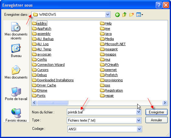This screenshot has height=138, width=171.
Task: Open the Nom du fichier dropdown arrow
Action: point(139,112)
